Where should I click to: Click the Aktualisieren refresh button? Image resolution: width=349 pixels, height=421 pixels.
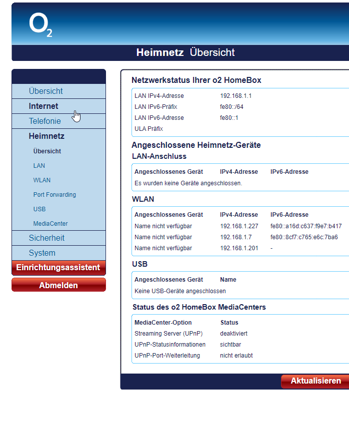coord(315,381)
